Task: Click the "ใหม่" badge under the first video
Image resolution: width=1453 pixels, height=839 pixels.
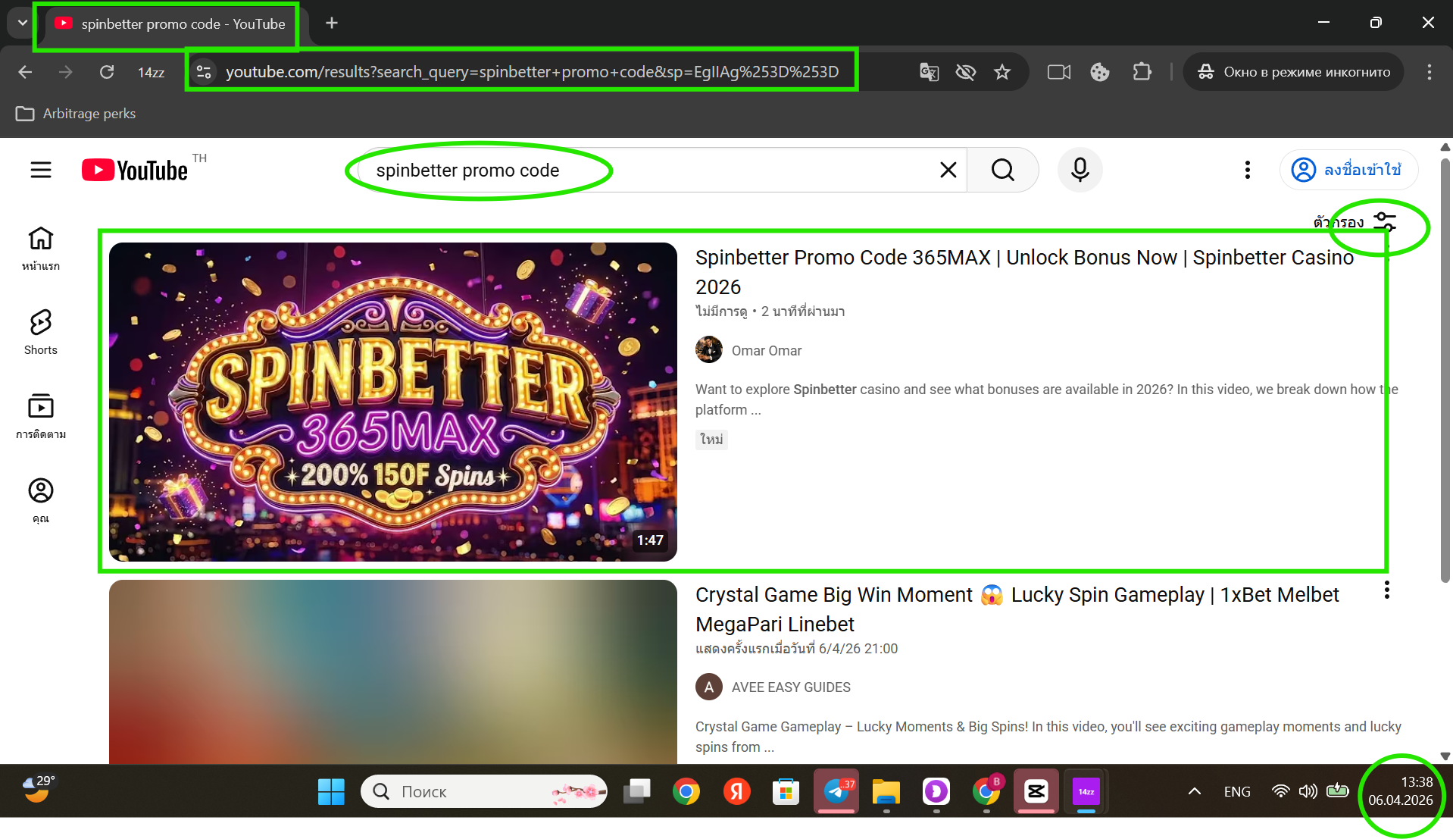Action: tap(711, 440)
